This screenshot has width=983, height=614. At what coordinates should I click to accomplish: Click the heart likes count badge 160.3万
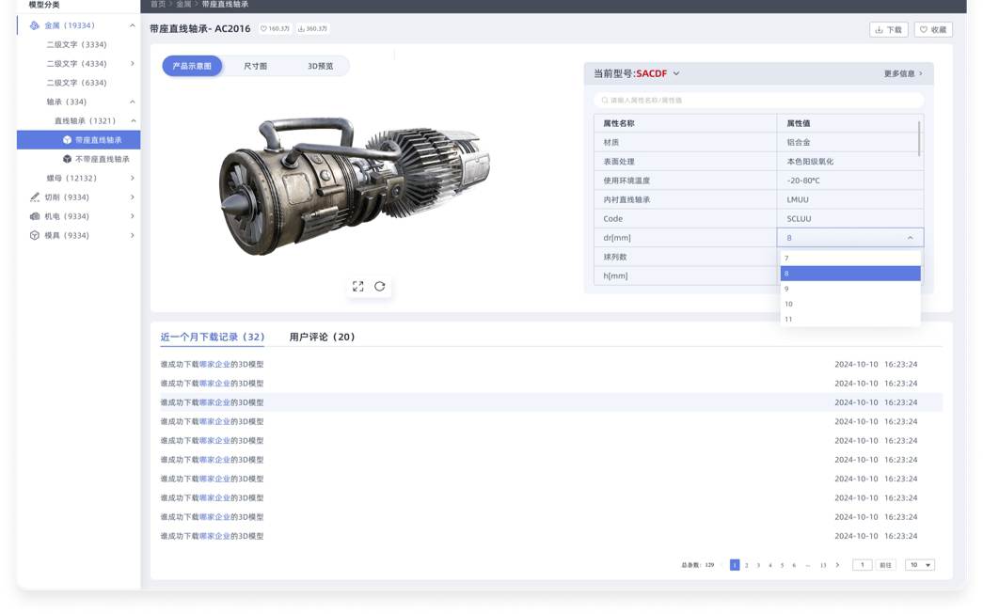pyautogui.click(x=275, y=29)
